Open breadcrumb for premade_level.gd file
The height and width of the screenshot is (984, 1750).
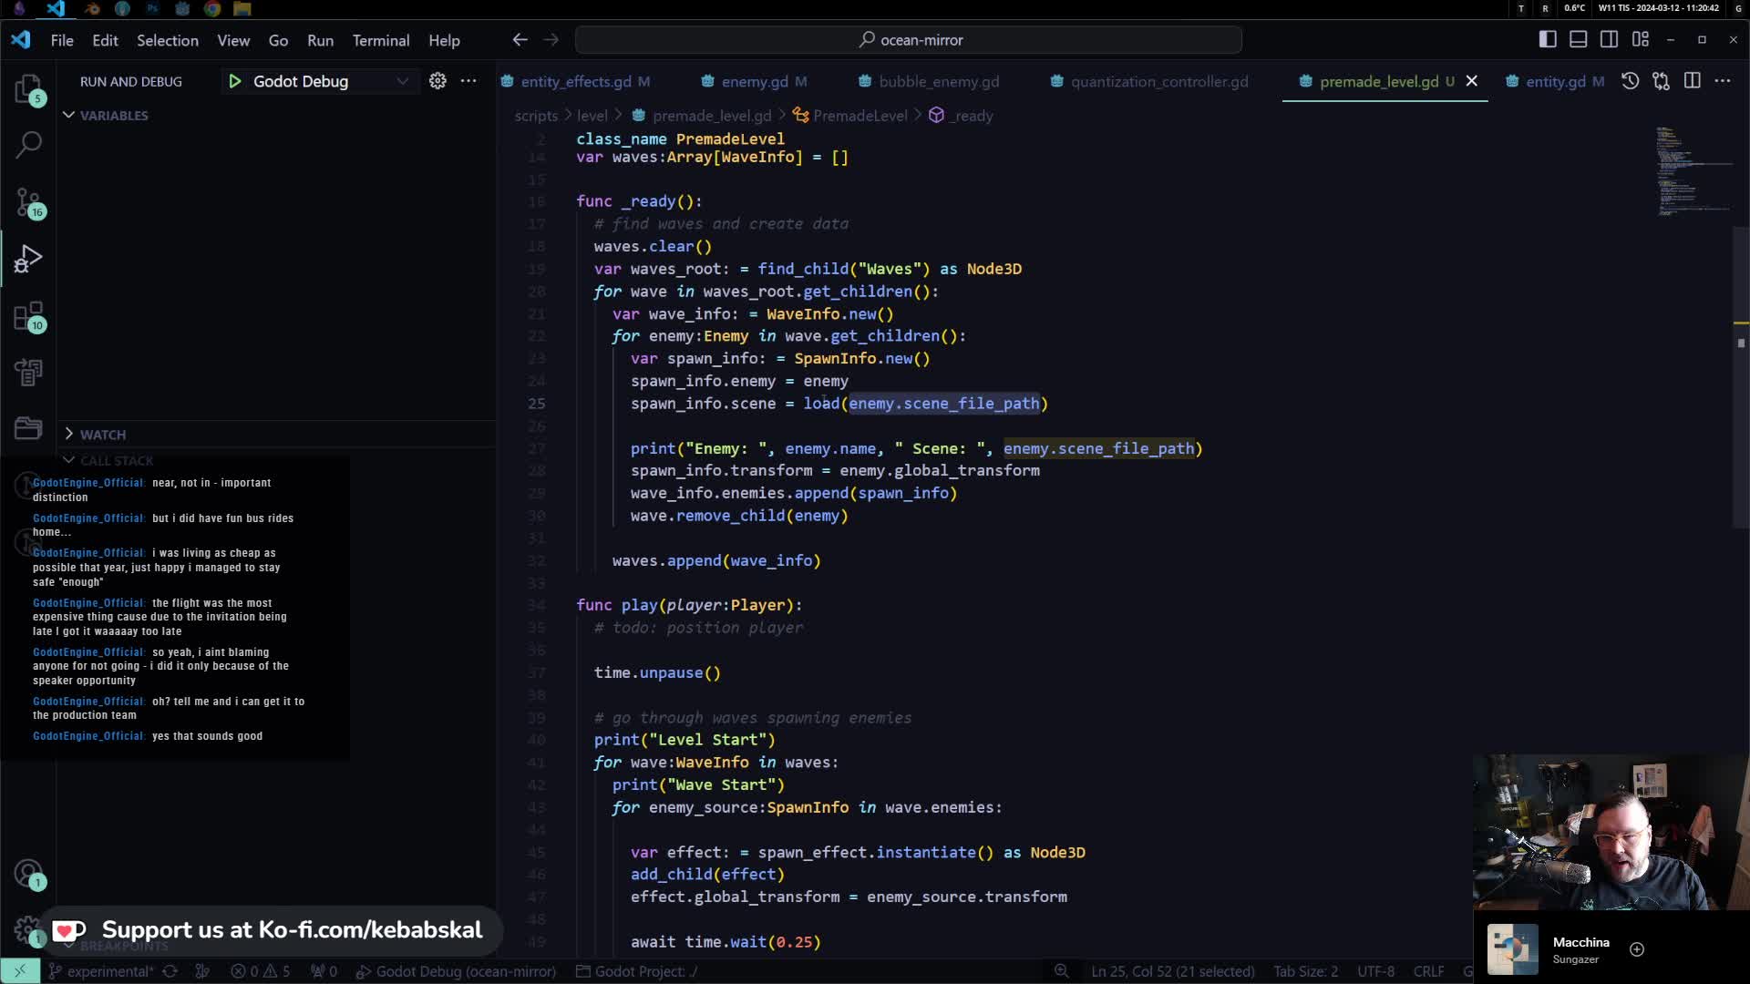pyautogui.click(x=702, y=116)
